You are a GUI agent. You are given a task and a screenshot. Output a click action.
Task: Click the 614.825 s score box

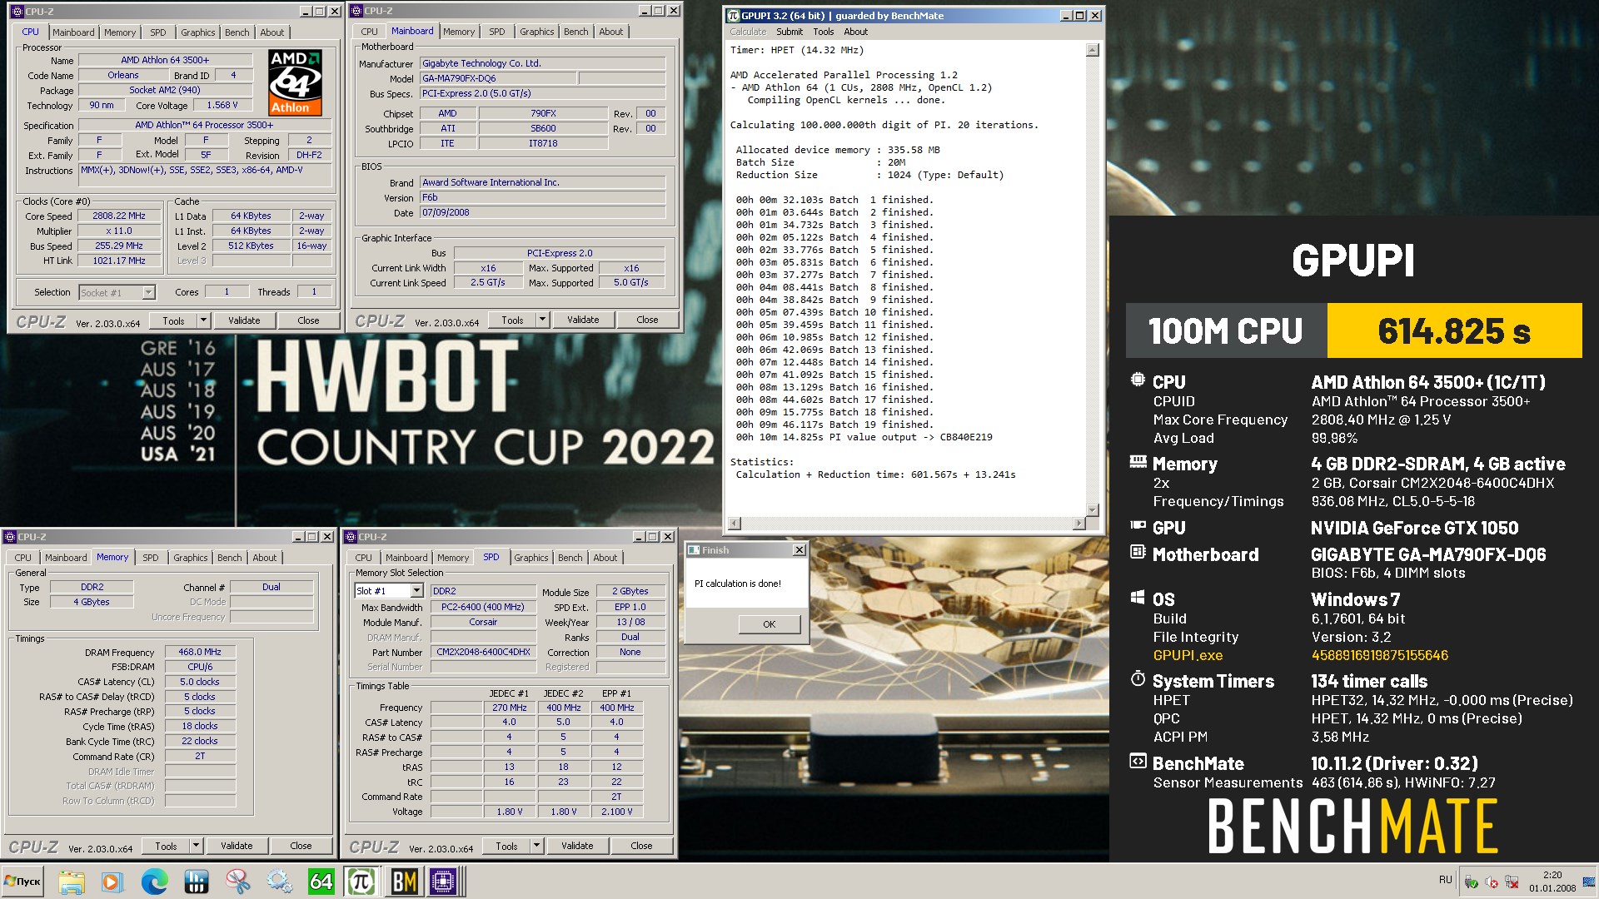point(1454,330)
